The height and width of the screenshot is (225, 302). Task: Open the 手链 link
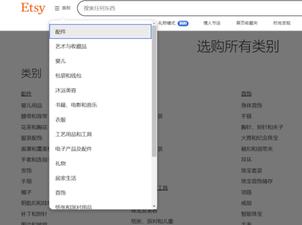pos(246,116)
